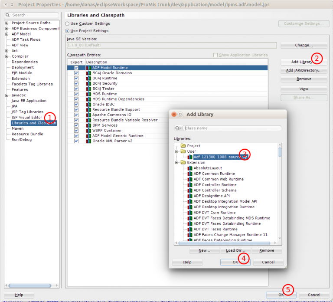Click the ADF Controller Schema library icon
The image size is (333, 302).
(x=190, y=190)
